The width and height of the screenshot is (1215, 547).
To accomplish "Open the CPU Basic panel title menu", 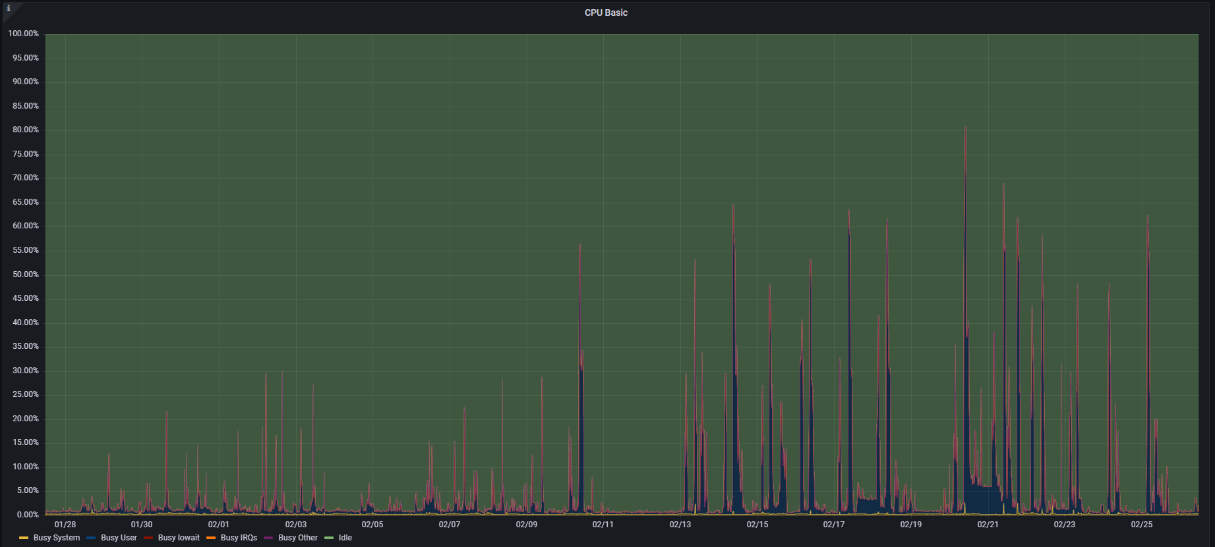I will point(606,13).
